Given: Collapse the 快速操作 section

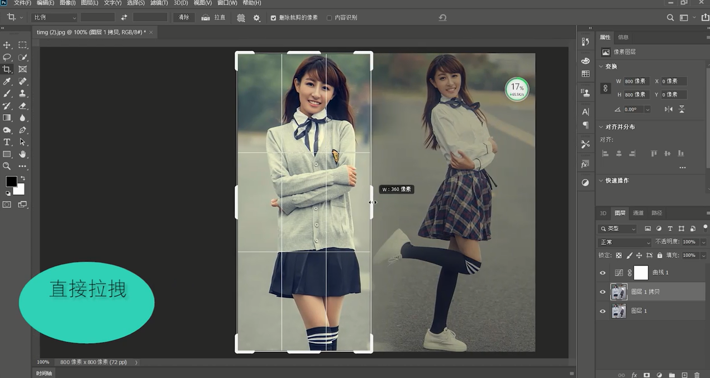Looking at the screenshot, I should tap(601, 181).
